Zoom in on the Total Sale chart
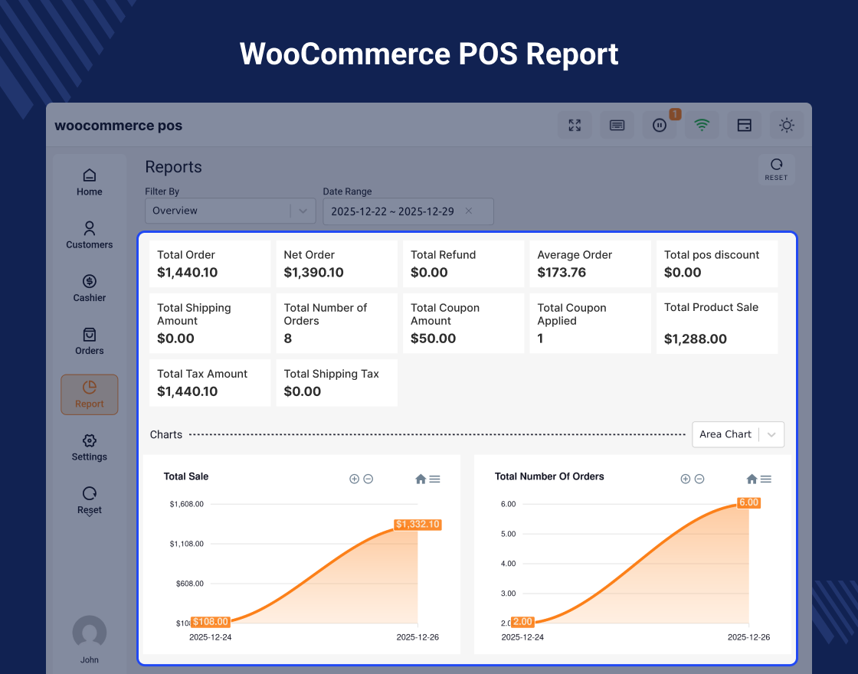The image size is (858, 674). pos(354,479)
